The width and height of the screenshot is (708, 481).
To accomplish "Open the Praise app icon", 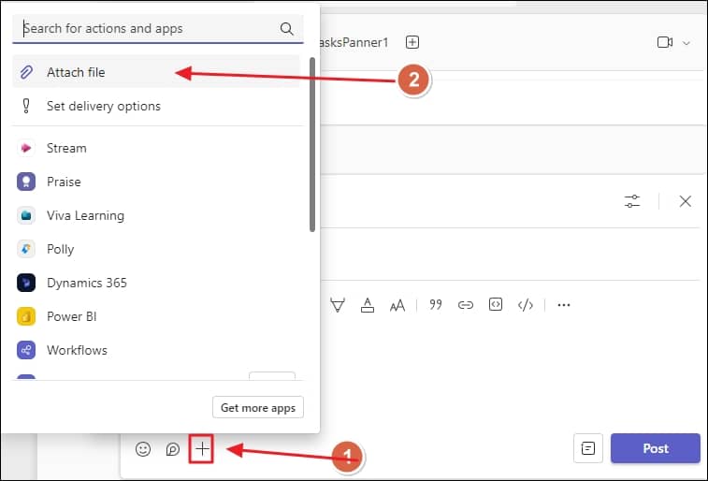I will [x=26, y=182].
